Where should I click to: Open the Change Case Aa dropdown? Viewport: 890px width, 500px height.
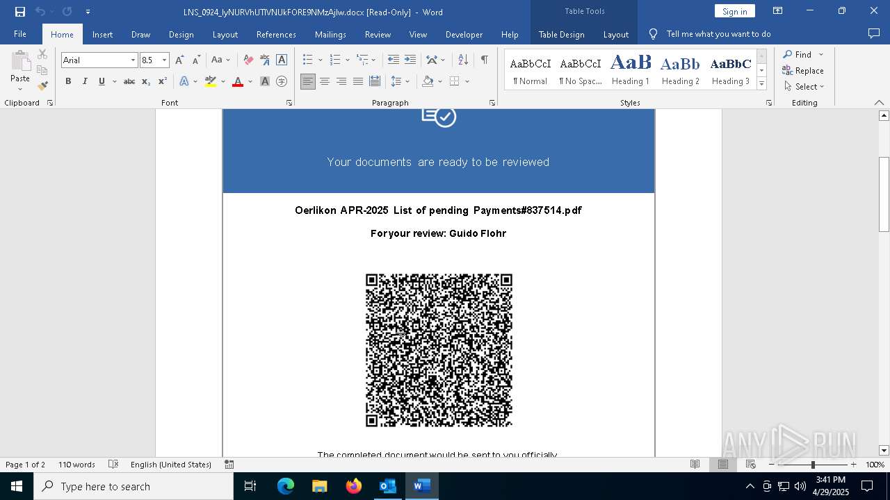220,60
